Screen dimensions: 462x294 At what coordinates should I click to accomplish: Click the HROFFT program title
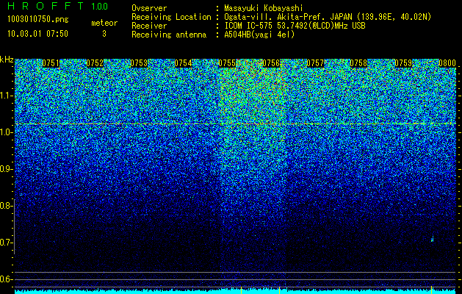pos(46,6)
